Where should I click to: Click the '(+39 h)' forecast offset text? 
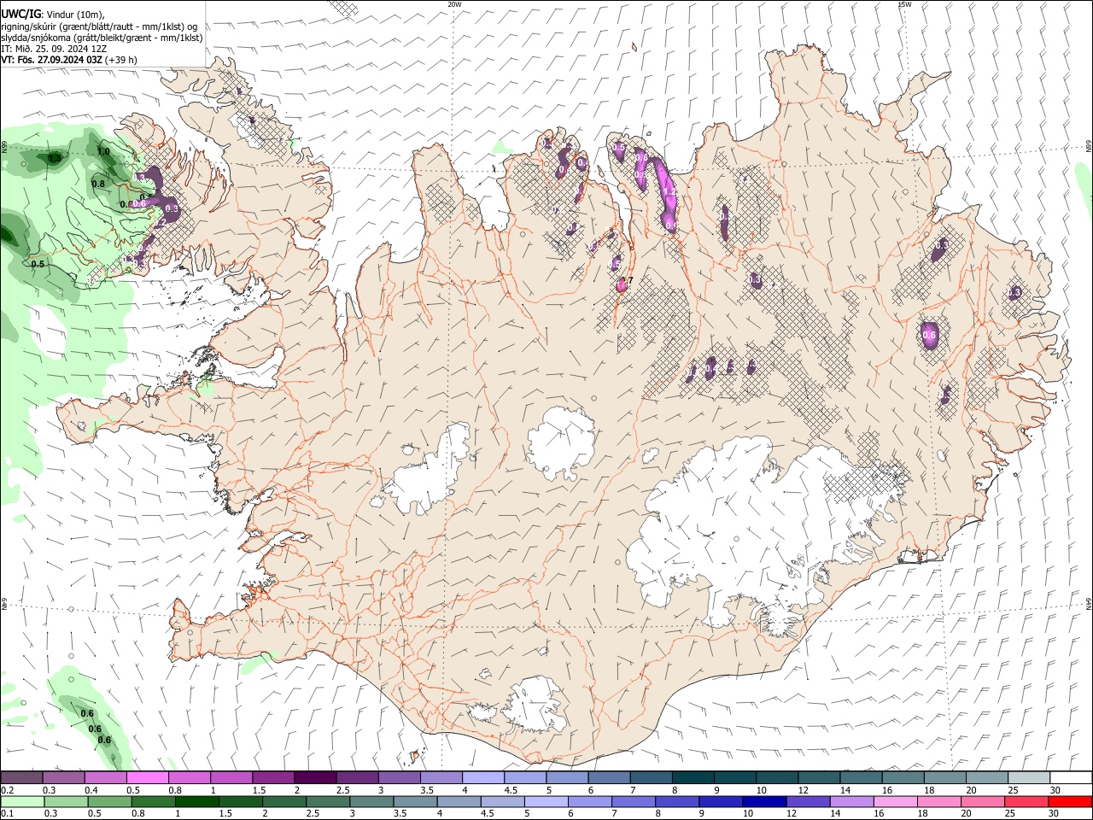(122, 60)
